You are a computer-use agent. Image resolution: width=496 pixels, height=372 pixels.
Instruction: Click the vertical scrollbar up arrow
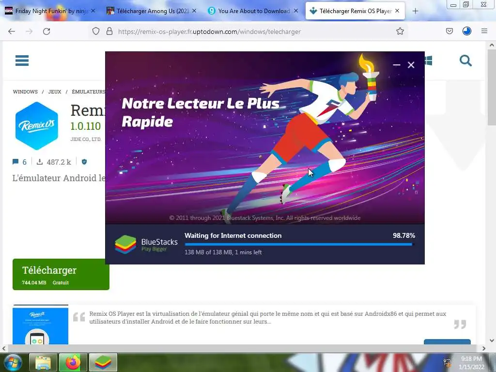(x=492, y=45)
